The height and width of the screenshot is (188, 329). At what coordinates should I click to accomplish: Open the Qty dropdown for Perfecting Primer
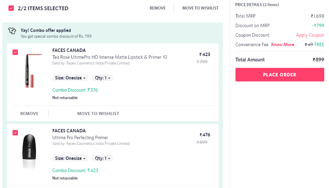tap(102, 158)
